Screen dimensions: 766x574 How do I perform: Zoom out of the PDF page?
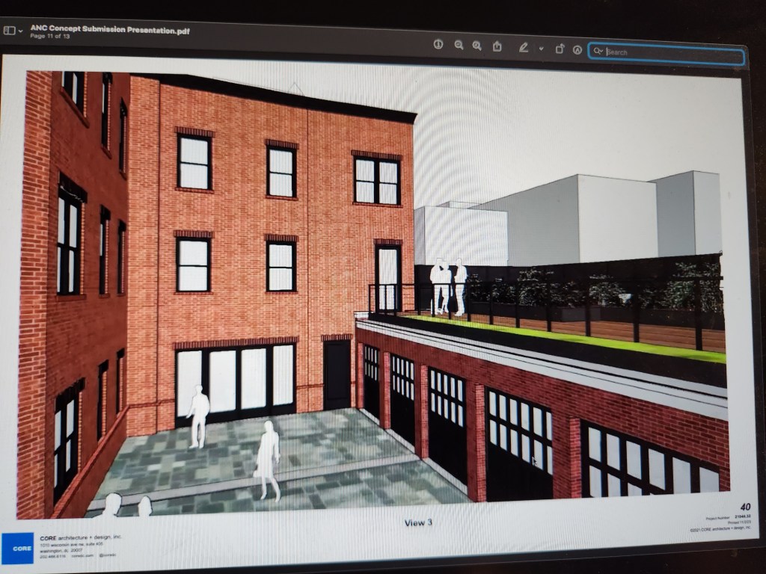click(x=459, y=46)
